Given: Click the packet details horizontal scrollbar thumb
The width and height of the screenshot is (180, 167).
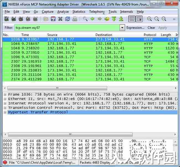Looking at the screenshot, I should pos(70,134).
